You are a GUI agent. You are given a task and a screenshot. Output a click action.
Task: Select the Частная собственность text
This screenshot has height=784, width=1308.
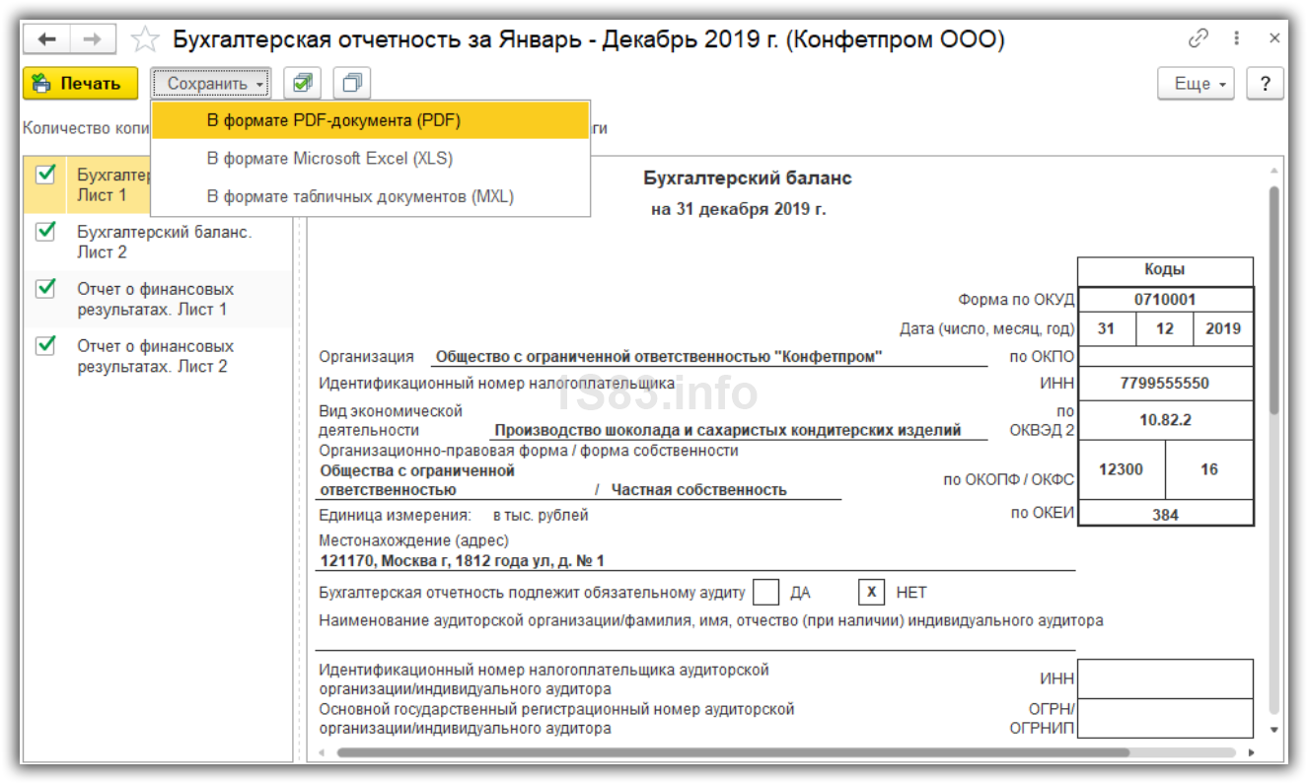699,489
